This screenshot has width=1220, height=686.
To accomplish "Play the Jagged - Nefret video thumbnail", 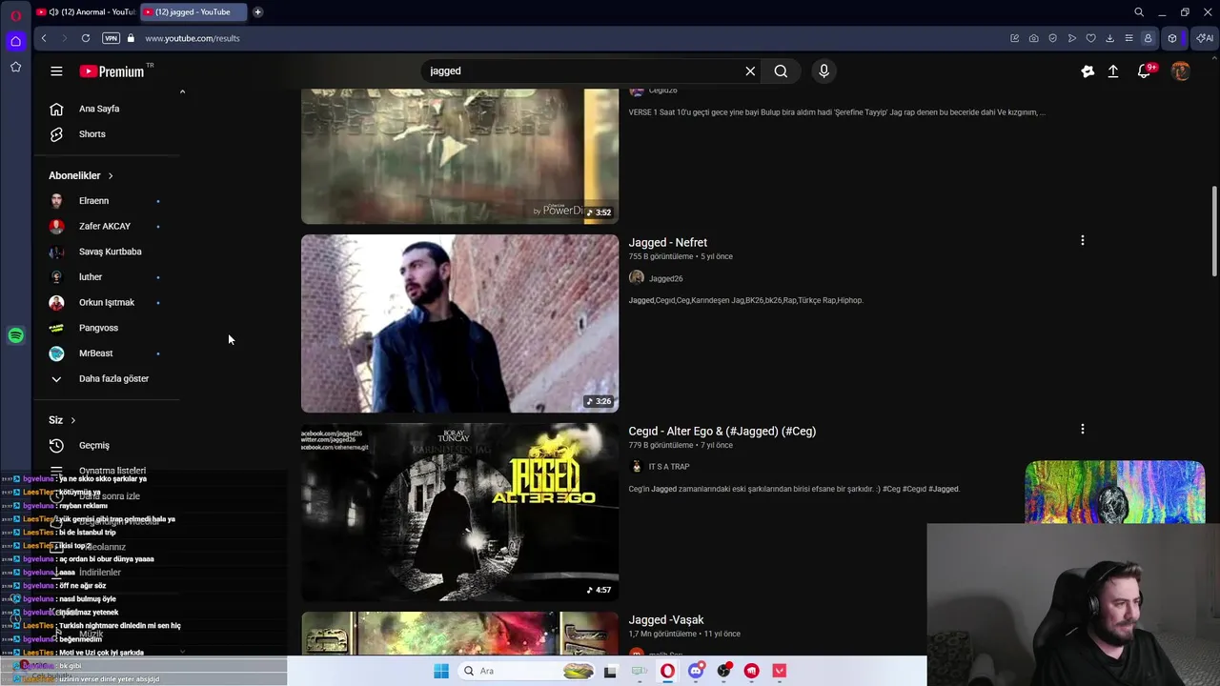I will click(459, 324).
